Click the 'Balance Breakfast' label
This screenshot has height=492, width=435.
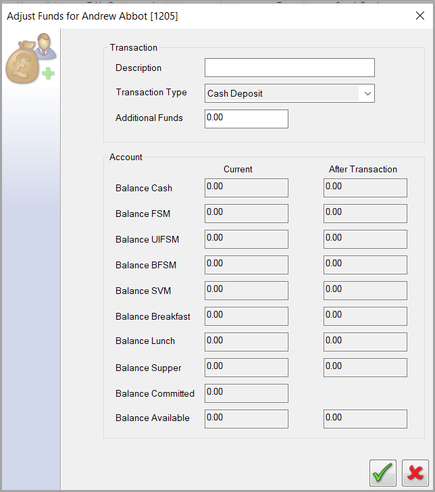153,316
